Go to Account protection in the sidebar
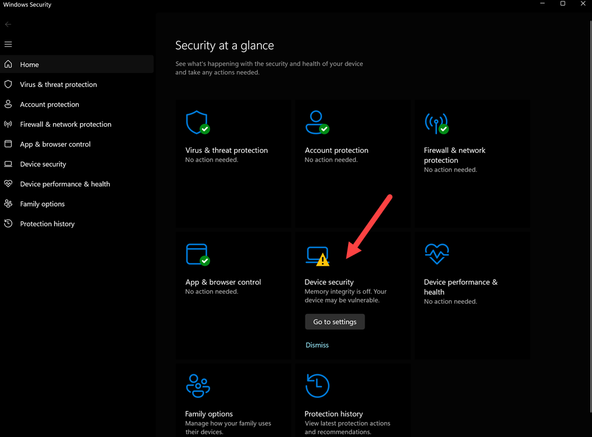The height and width of the screenshot is (437, 592). [49, 105]
